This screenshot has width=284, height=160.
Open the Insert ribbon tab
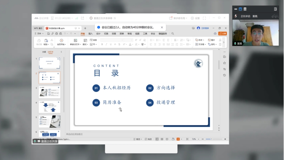[x=91, y=34]
